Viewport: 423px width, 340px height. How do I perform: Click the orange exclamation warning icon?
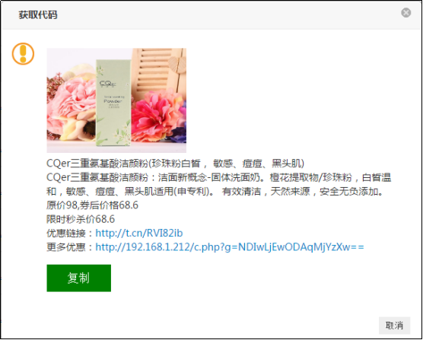pyautogui.click(x=23, y=54)
